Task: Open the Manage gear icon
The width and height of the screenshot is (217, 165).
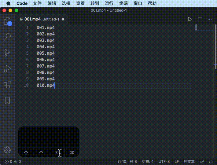Action: 7,150
